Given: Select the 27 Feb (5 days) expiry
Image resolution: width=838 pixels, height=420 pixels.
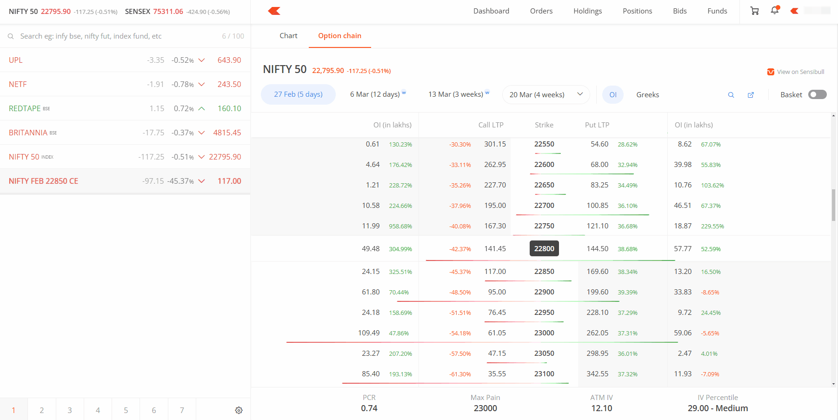Looking at the screenshot, I should 298,94.
